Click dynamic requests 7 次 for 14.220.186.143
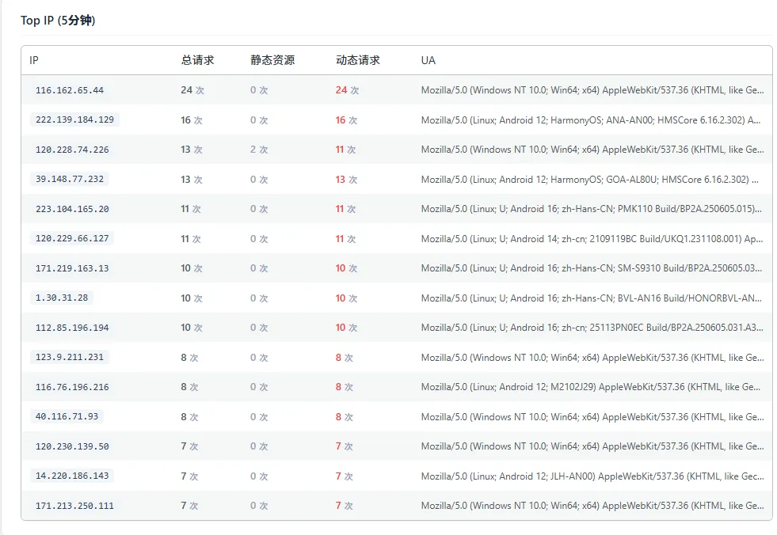This screenshot has height=535, width=777. 345,476
